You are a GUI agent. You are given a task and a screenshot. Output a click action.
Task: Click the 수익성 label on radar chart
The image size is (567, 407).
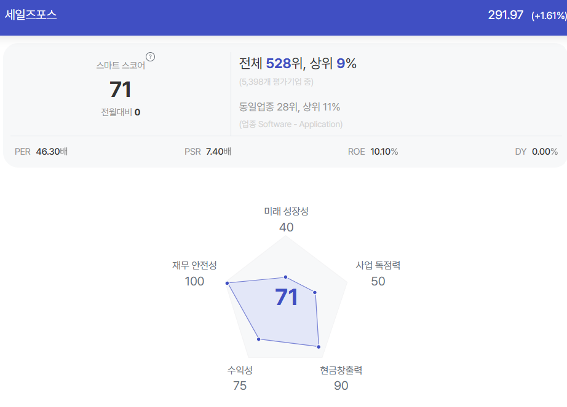[240, 370]
